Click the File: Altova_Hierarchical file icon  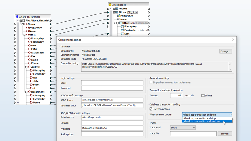click(24, 20)
